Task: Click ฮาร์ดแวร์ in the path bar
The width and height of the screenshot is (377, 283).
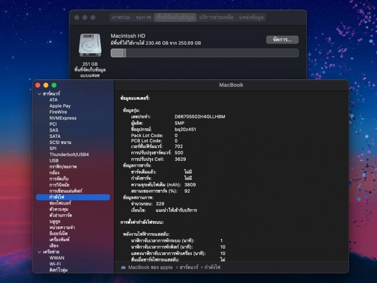Action: [x=189, y=267]
